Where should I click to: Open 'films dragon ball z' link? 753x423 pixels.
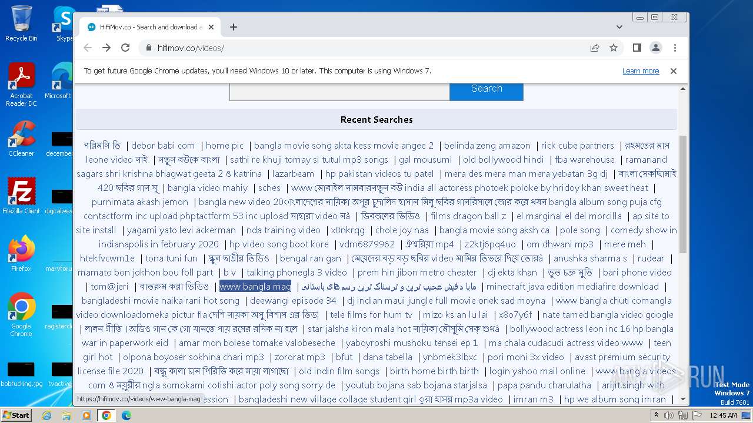[468, 216]
